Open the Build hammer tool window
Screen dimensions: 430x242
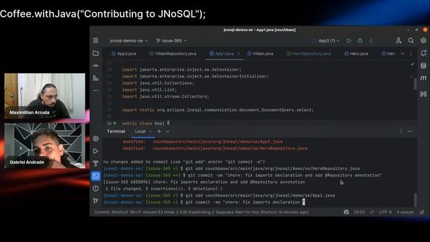click(95, 163)
